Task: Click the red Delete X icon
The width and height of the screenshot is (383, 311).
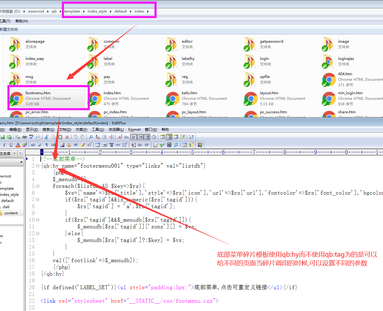Action: 67,137
